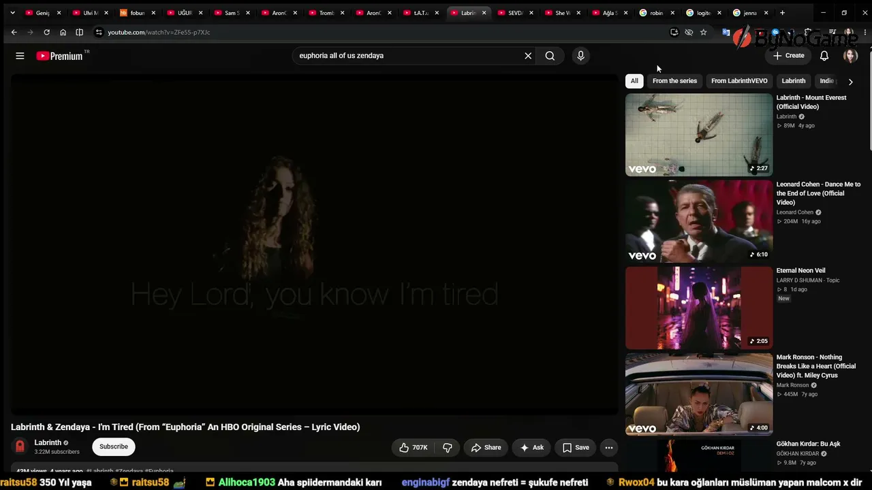Play the Eternal Neon Veil thumbnail
This screenshot has height=490, width=872.
pyautogui.click(x=699, y=308)
